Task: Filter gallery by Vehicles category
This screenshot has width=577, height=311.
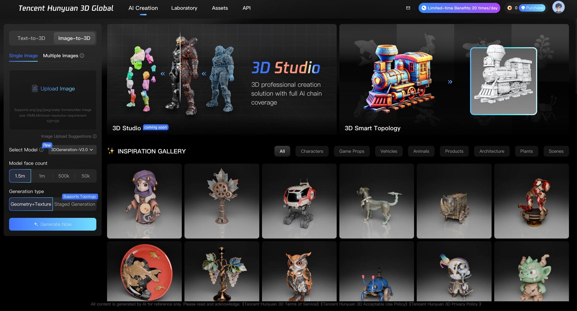Action: pyautogui.click(x=388, y=151)
